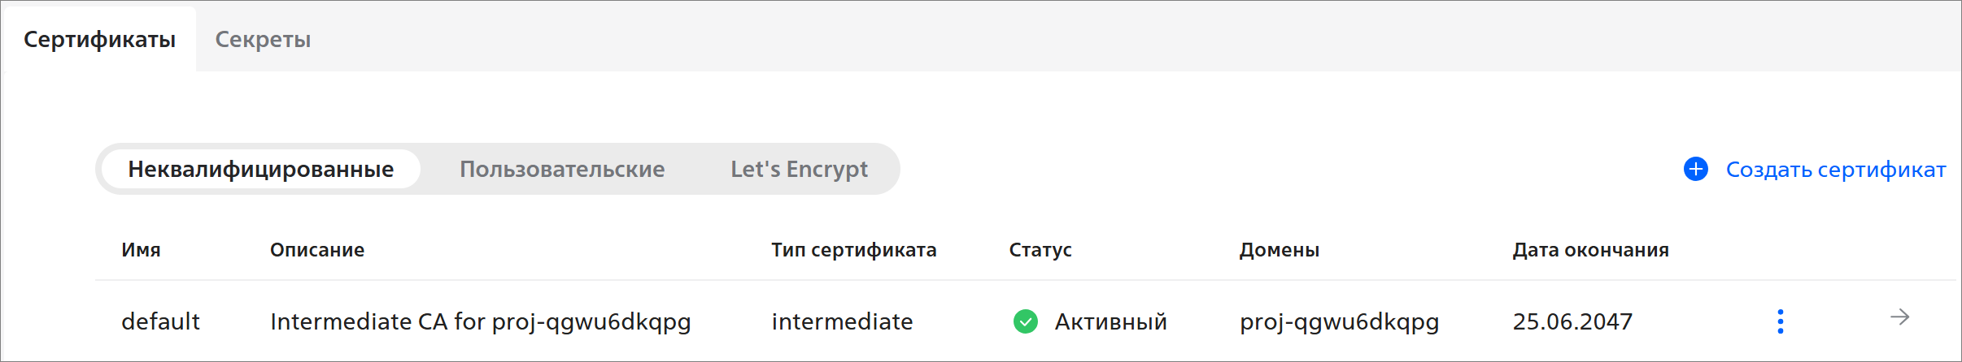Click the Дата окончания column header
Image resolution: width=1962 pixels, height=362 pixels.
[x=1590, y=250]
